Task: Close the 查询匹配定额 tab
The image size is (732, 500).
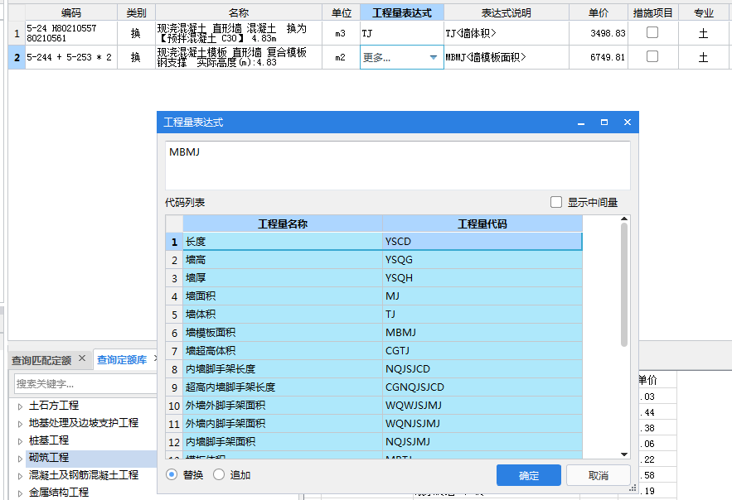Action: [82, 358]
